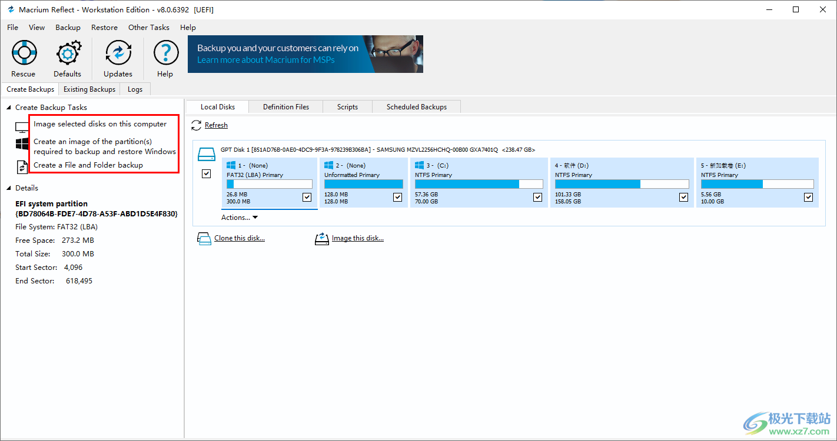
Task: Open the File menu
Action: click(x=13, y=28)
